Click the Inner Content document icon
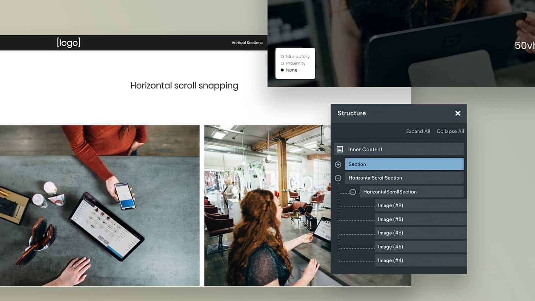The height and width of the screenshot is (301, 535). pos(340,149)
